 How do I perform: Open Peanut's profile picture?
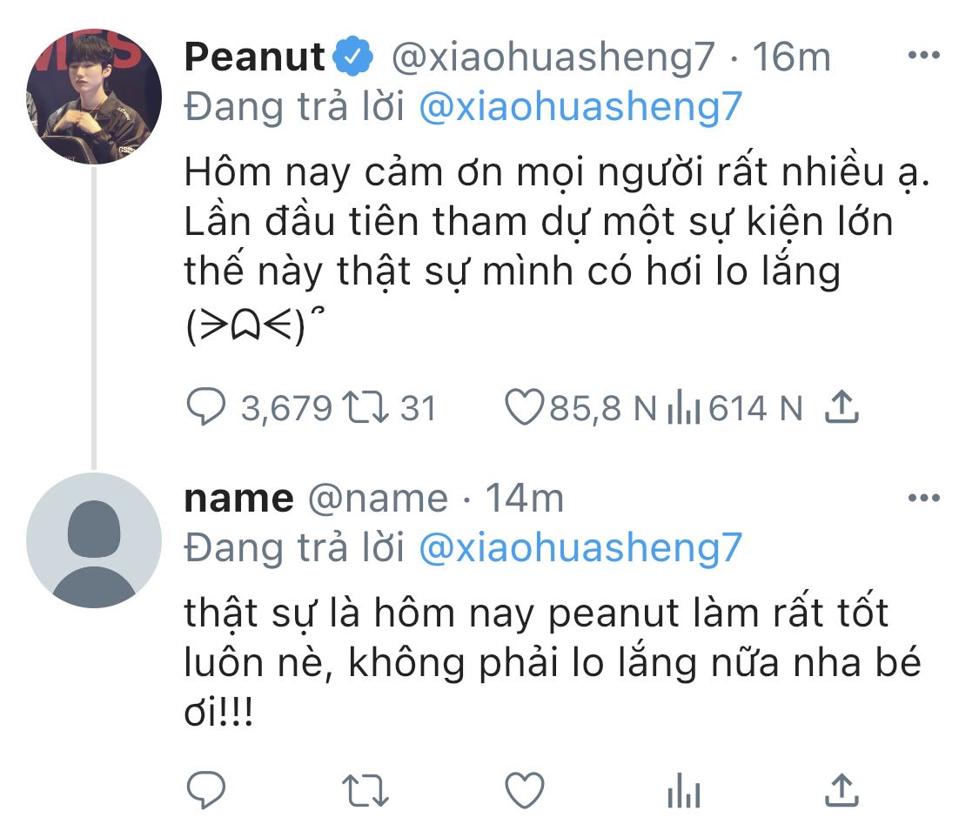point(94,96)
